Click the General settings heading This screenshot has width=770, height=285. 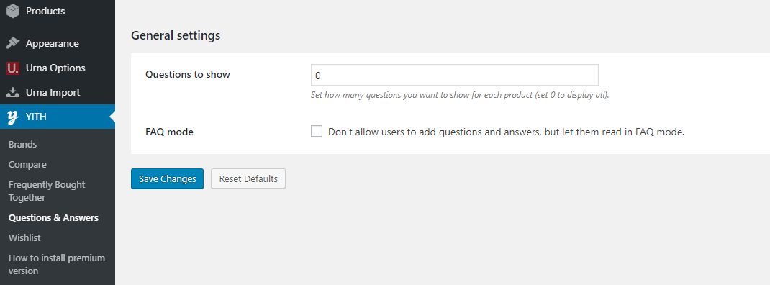pos(176,35)
